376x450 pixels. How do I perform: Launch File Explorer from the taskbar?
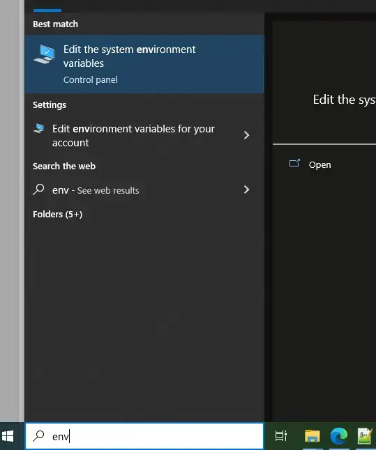coord(313,436)
